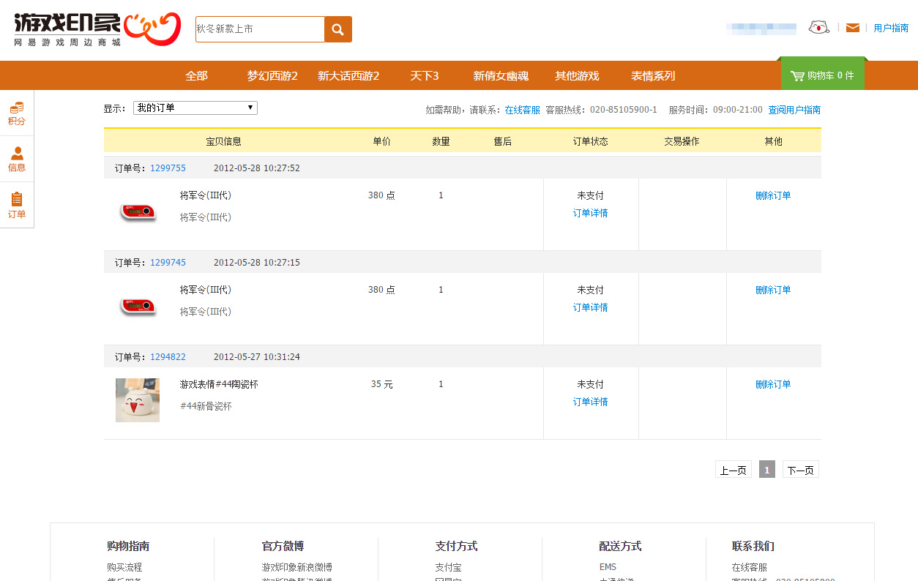Click the ceramic cup product thumbnail
Viewport: 918px width, 581px height.
(138, 400)
